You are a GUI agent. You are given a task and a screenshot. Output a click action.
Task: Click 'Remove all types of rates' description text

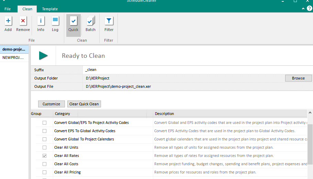click(214, 156)
